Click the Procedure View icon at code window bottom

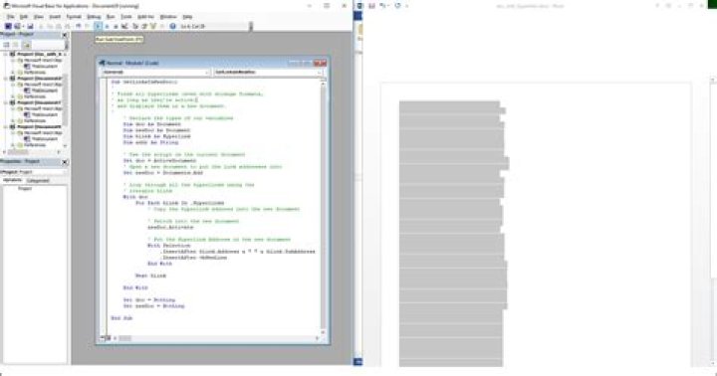pos(103,338)
